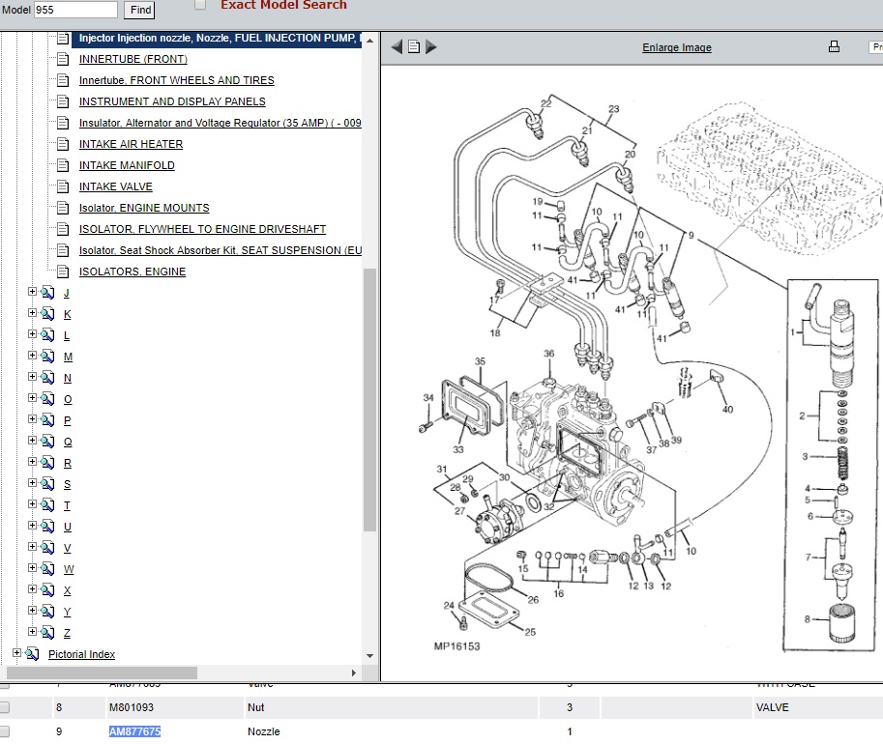This screenshot has width=883, height=744.
Task: Click document icon beside INTAKE MANIFOLD
Action: [63, 165]
